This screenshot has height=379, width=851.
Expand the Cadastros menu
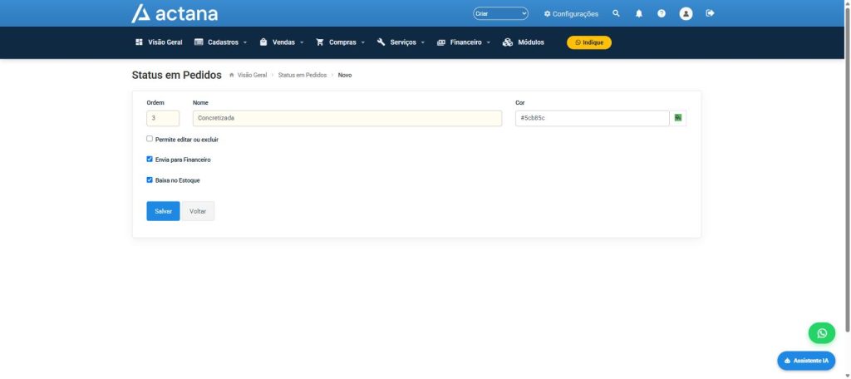click(x=221, y=42)
